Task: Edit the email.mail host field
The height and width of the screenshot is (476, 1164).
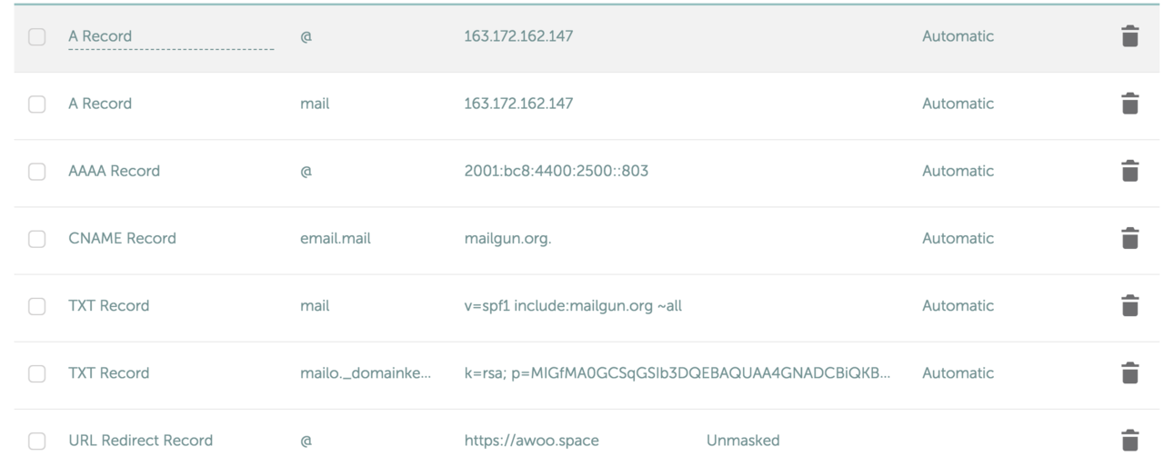Action: pos(335,238)
